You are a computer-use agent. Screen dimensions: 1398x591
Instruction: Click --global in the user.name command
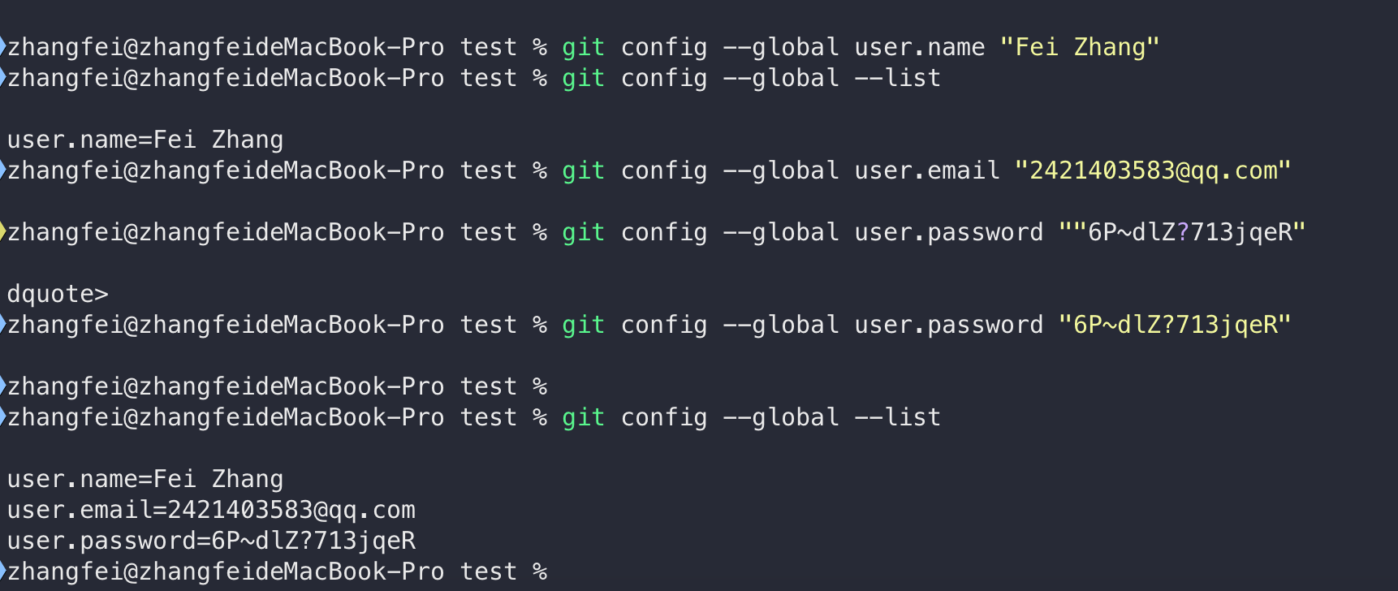(780, 47)
